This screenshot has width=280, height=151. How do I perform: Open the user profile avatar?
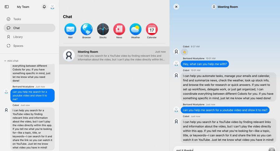[x=52, y=7]
